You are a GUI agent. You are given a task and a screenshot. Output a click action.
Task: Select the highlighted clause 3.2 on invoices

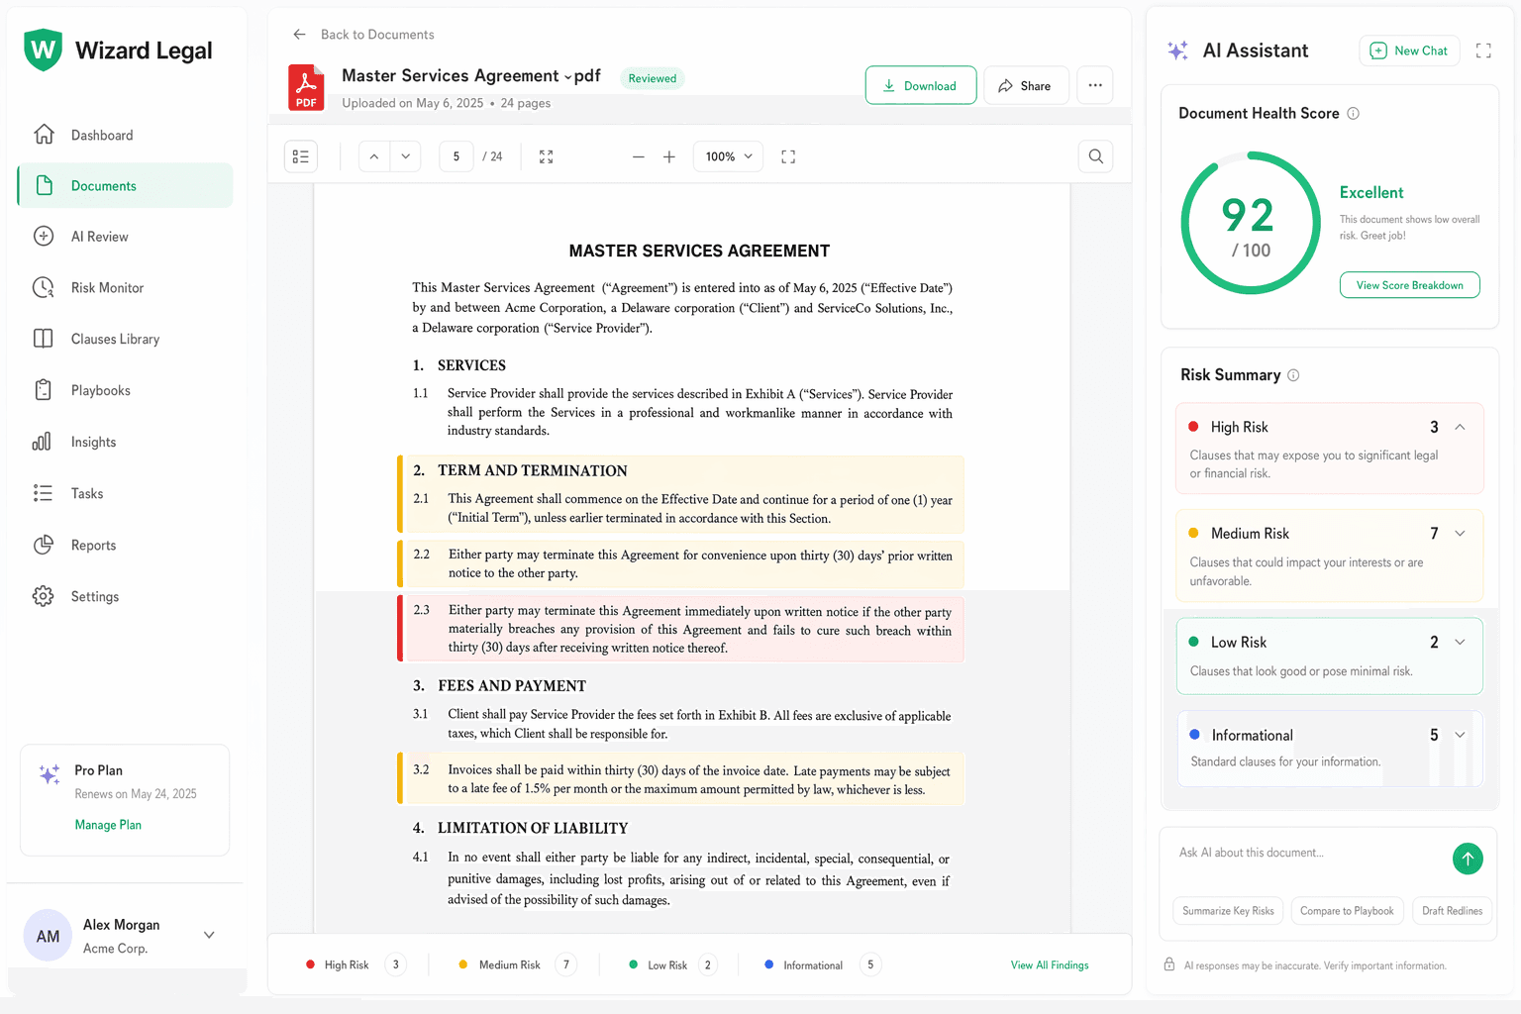(681, 779)
